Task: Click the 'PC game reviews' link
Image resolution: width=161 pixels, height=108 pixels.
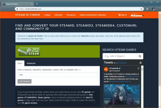Action: pyautogui.click(x=30, y=103)
